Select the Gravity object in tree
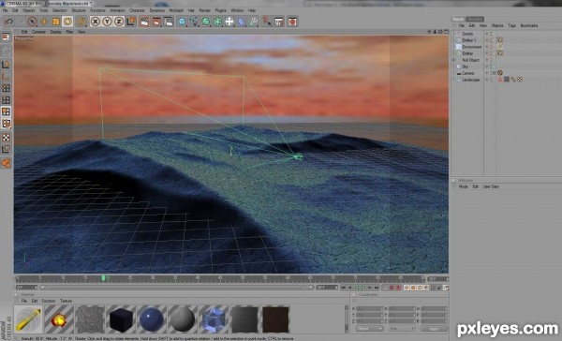The width and height of the screenshot is (562, 341). click(x=467, y=34)
